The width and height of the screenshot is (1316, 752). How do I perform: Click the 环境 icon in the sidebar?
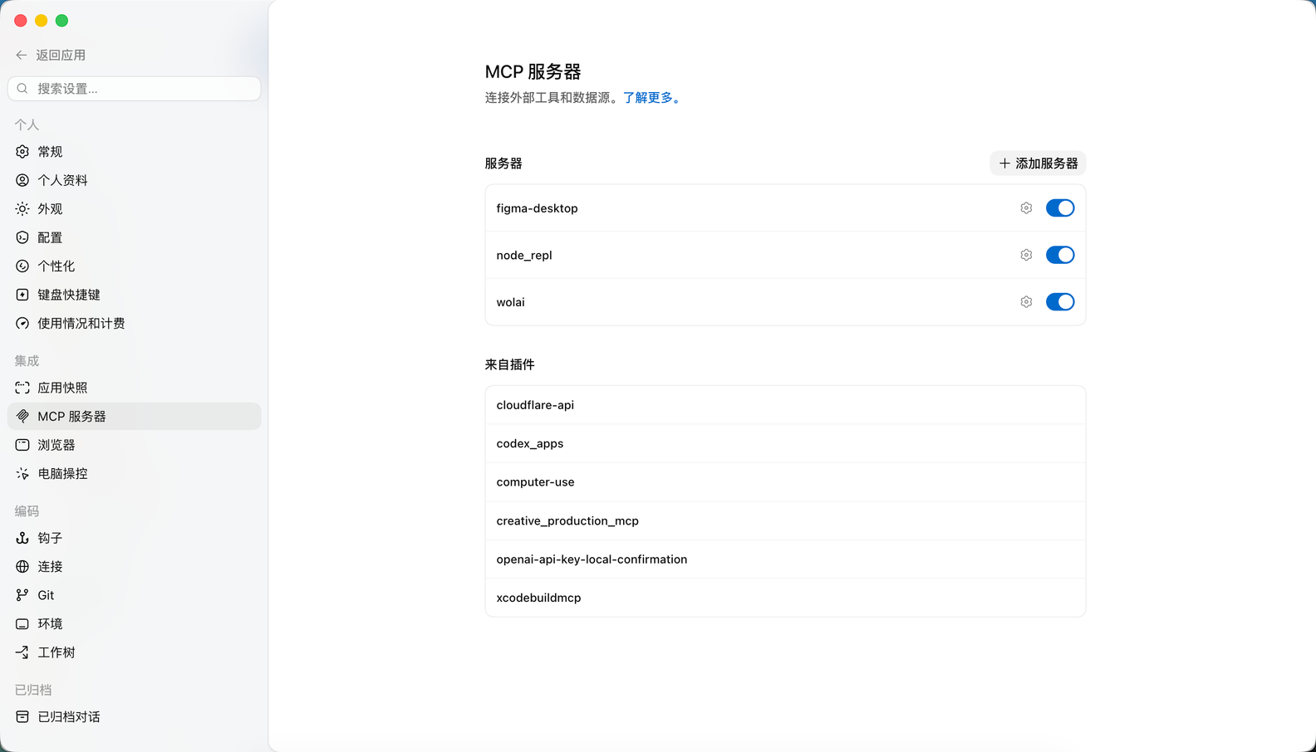tap(22, 624)
